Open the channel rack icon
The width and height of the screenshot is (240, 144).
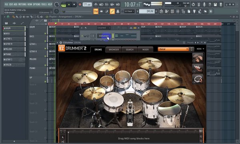[172, 11]
